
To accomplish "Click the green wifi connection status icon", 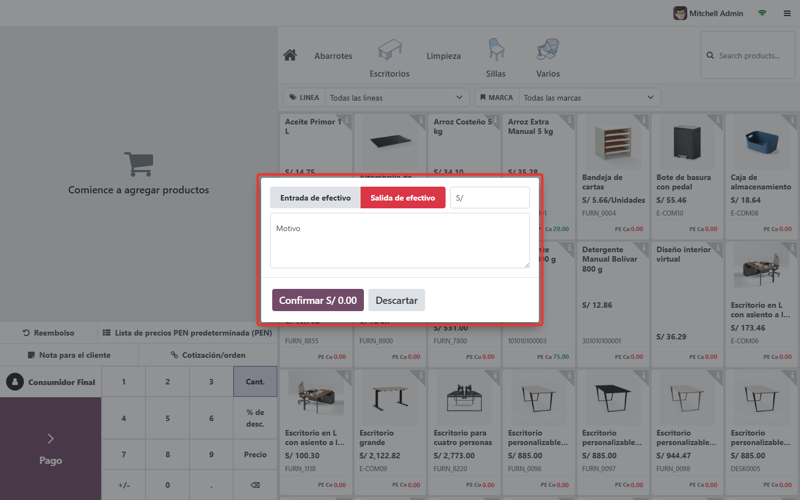I will tap(762, 13).
